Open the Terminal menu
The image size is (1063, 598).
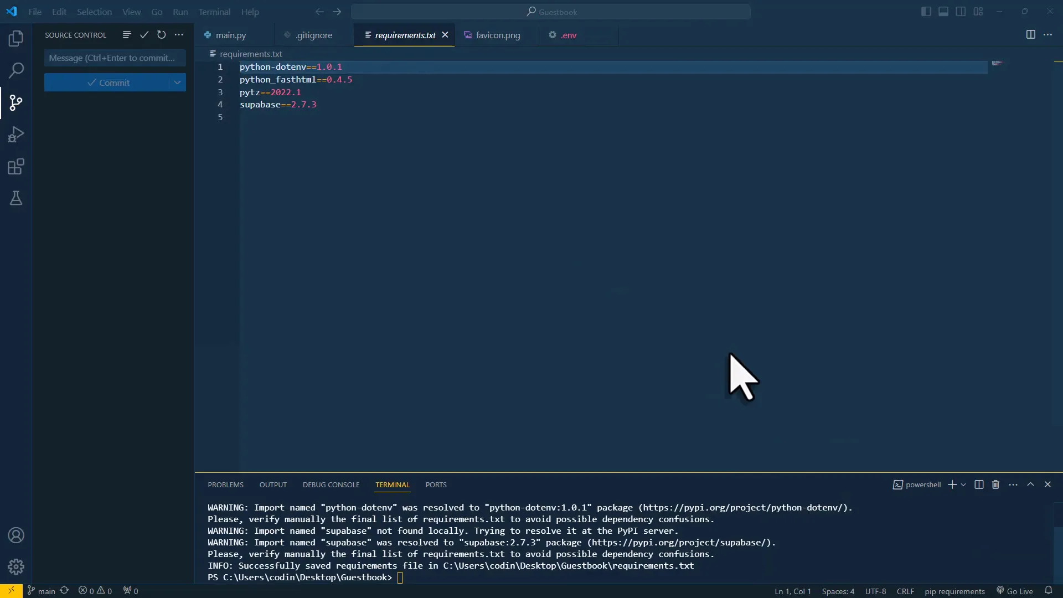click(214, 12)
